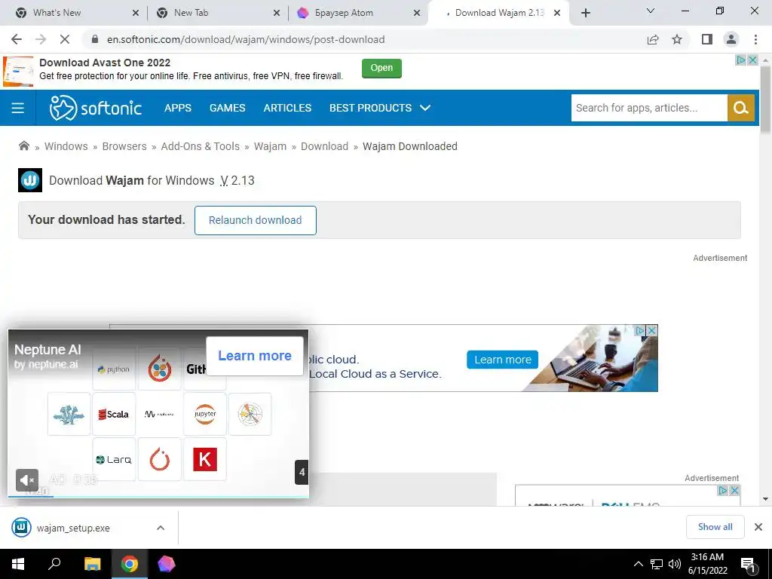772x579 pixels.
Task: Focus the Search for apps field
Action: point(649,108)
